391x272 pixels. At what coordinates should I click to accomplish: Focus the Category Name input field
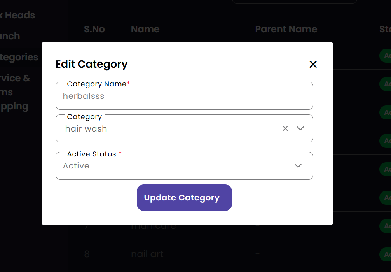(184, 96)
